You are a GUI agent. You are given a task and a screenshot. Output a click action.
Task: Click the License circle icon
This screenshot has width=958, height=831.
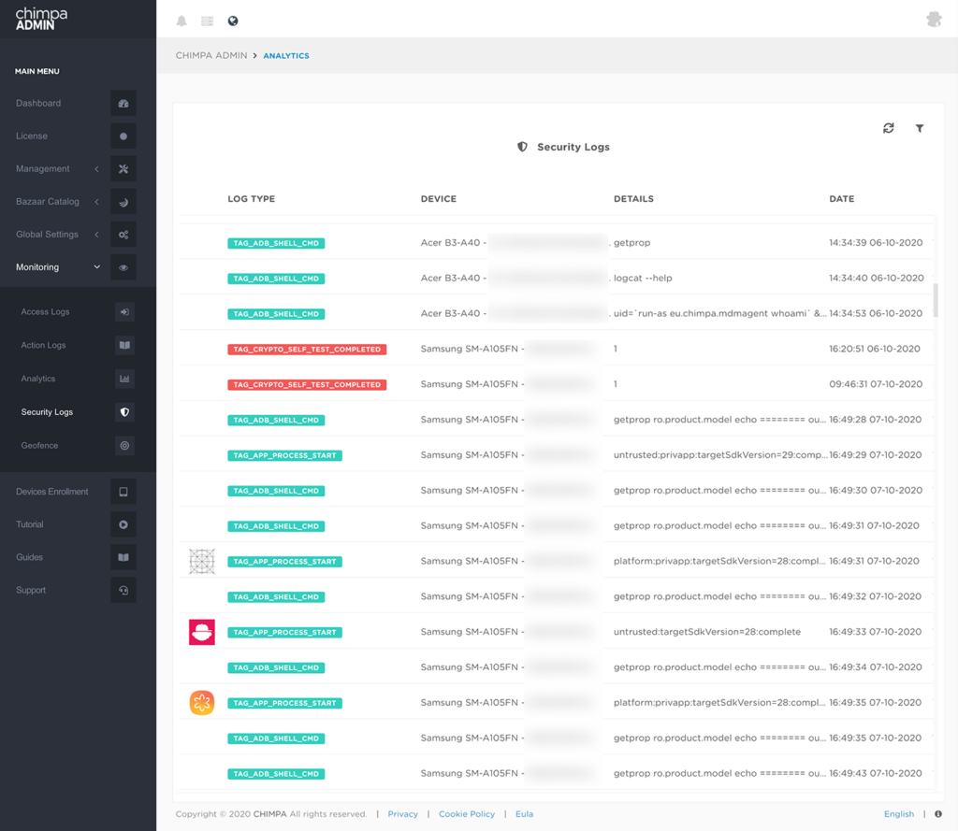point(123,136)
